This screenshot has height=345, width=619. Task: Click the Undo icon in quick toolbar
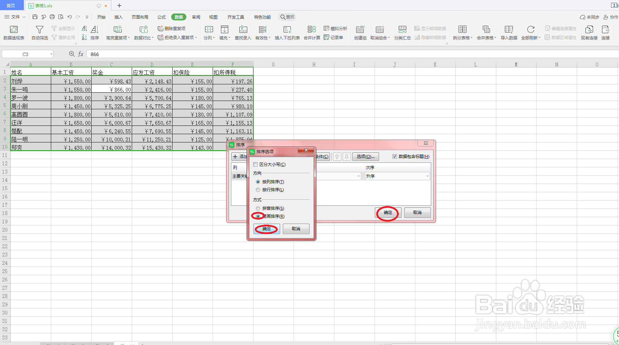[70, 17]
